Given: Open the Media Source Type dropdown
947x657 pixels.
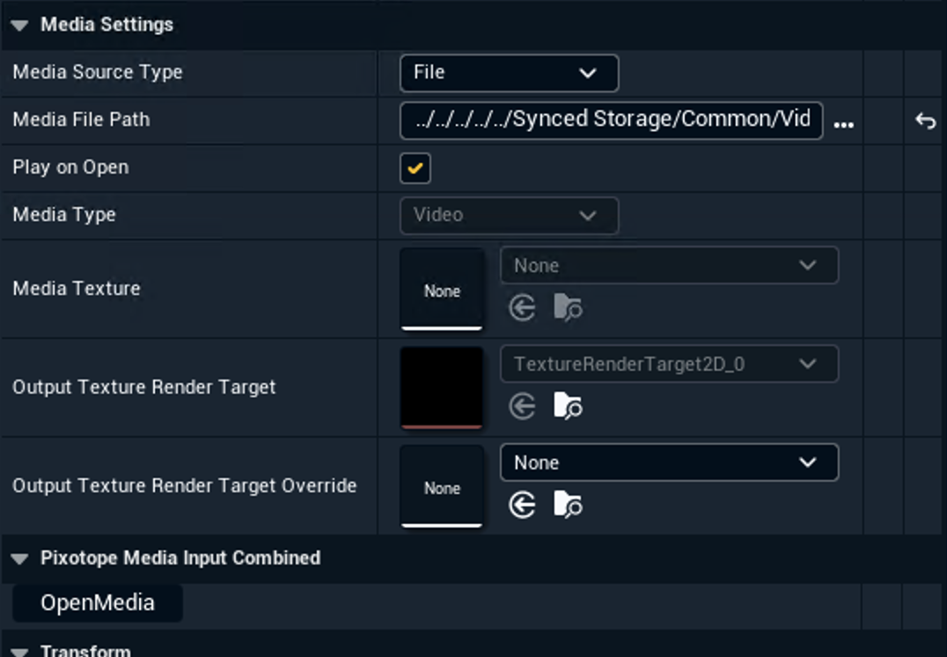Looking at the screenshot, I should [509, 73].
